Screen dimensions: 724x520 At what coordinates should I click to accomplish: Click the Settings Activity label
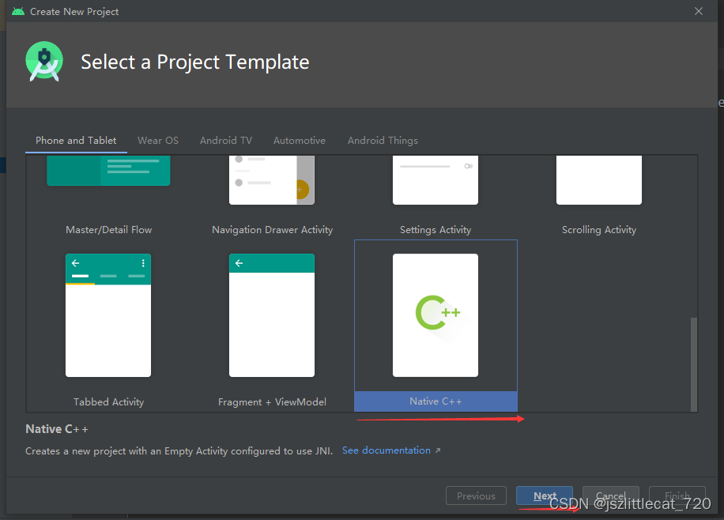tap(436, 229)
